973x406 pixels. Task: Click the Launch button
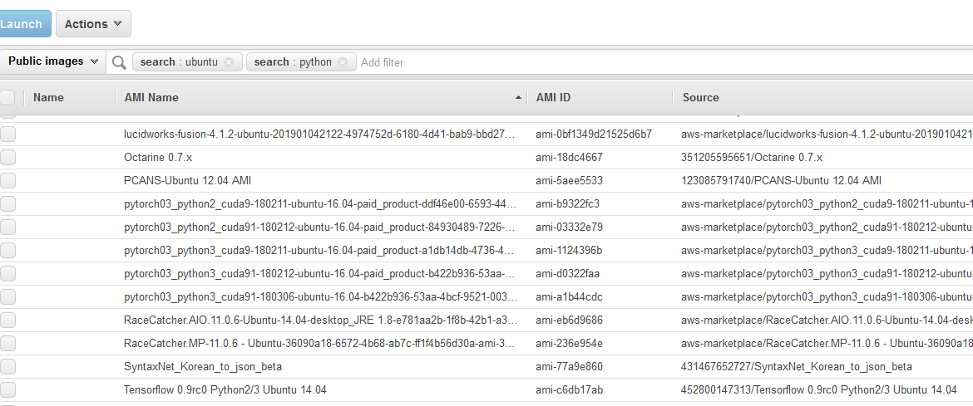[x=22, y=23]
